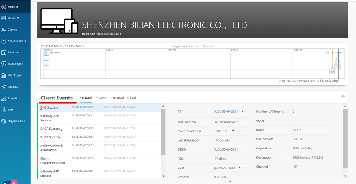
Task: Click the Location arrow icon
Action: pyautogui.click(x=4, y=87)
